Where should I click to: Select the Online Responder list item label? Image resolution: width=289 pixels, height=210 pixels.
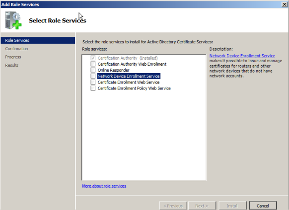(x=114, y=70)
